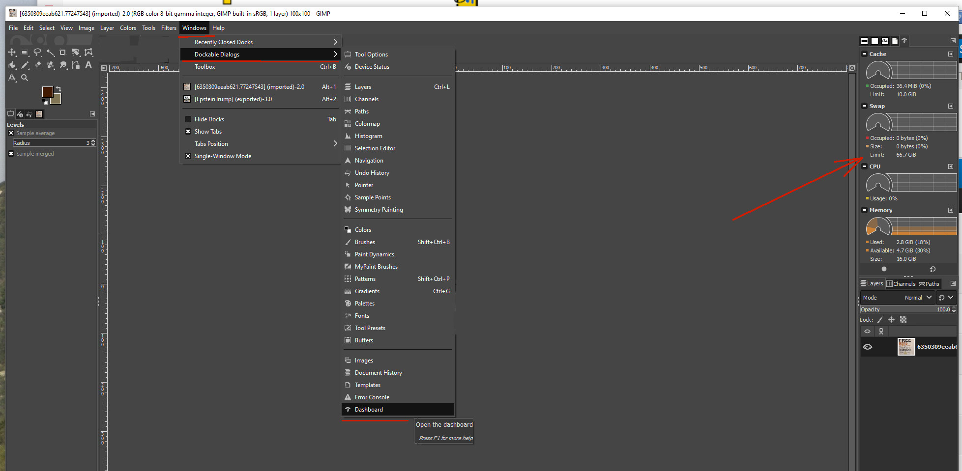Open the Histogram dialog

point(398,136)
